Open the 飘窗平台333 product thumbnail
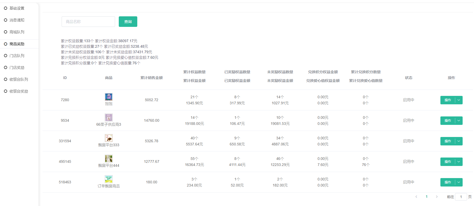The image size is (474, 206). click(108, 138)
